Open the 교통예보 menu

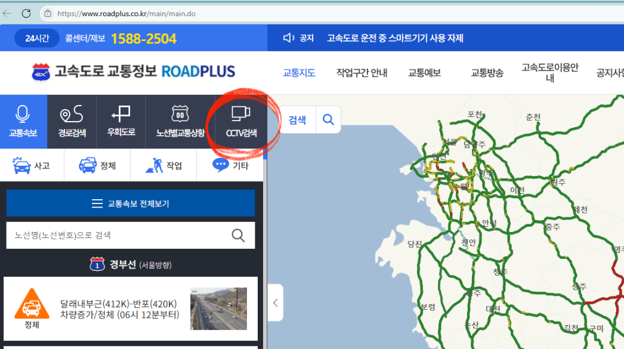click(x=424, y=73)
